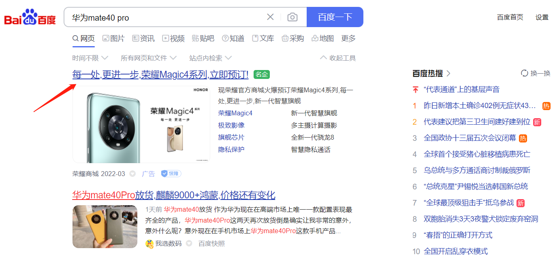This screenshot has width=555, height=257.
Task: Switch to the 视频 tab
Action: coord(173,38)
